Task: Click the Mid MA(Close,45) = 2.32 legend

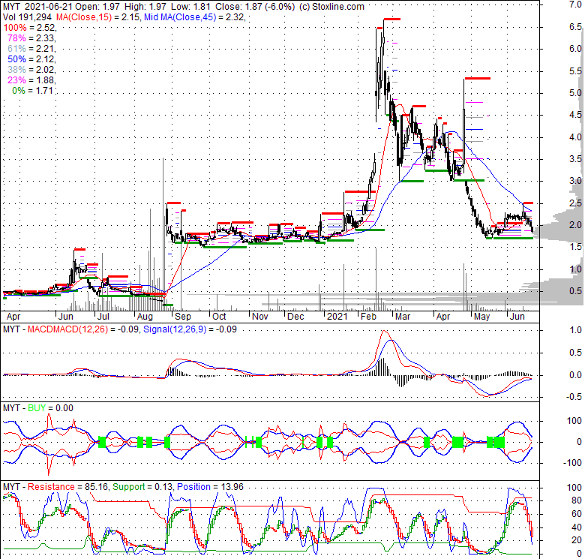Action: click(x=194, y=17)
